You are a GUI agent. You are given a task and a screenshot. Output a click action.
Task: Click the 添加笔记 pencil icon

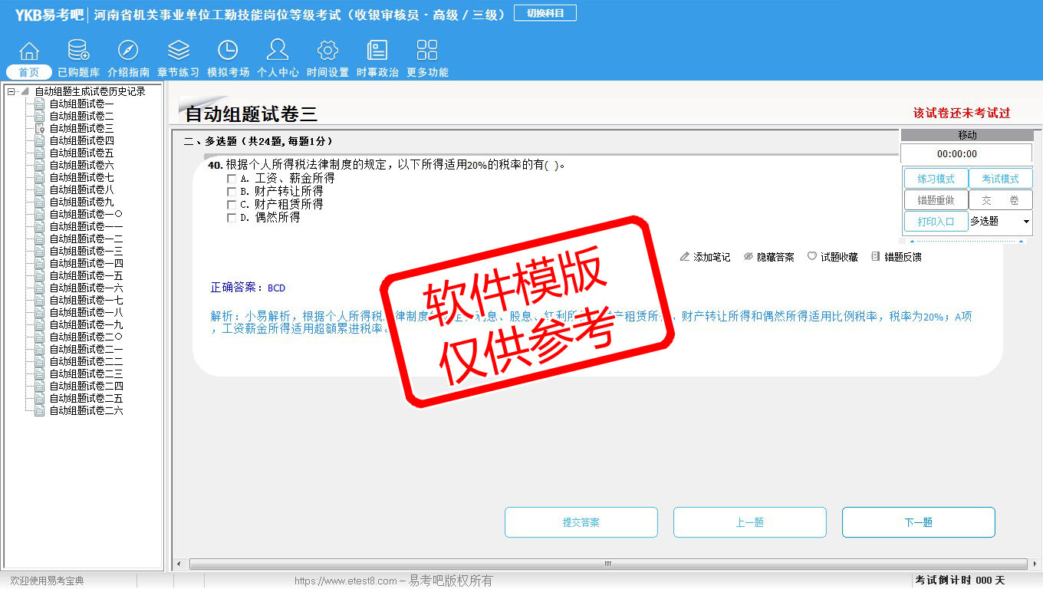click(685, 257)
